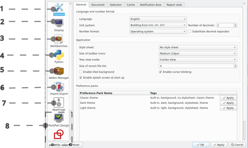Disable cursor blinking checkbox

tap(161, 72)
